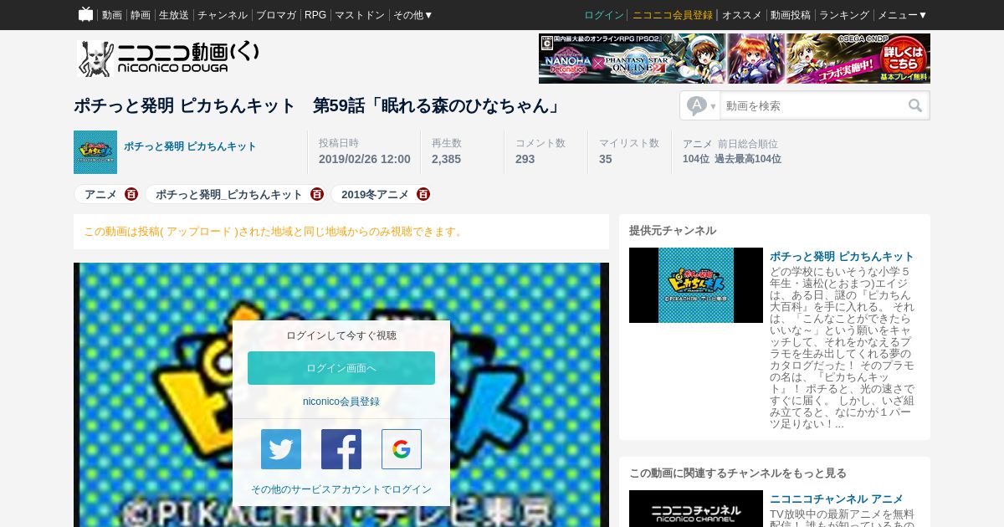Click ニコニコ会員登録 in header
This screenshot has width=1004, height=527.
click(x=673, y=15)
